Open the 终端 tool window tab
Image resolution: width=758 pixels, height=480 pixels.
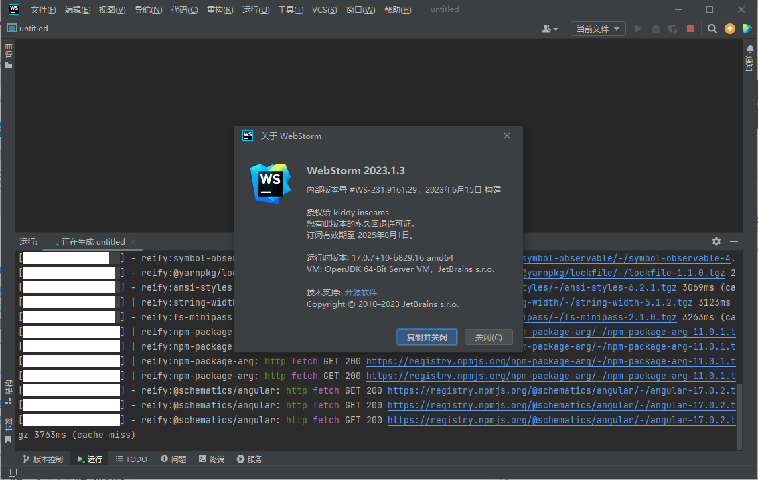point(212,459)
